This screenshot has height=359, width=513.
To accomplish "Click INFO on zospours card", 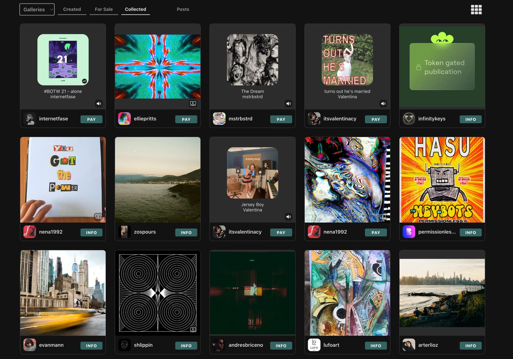I will coord(186,232).
